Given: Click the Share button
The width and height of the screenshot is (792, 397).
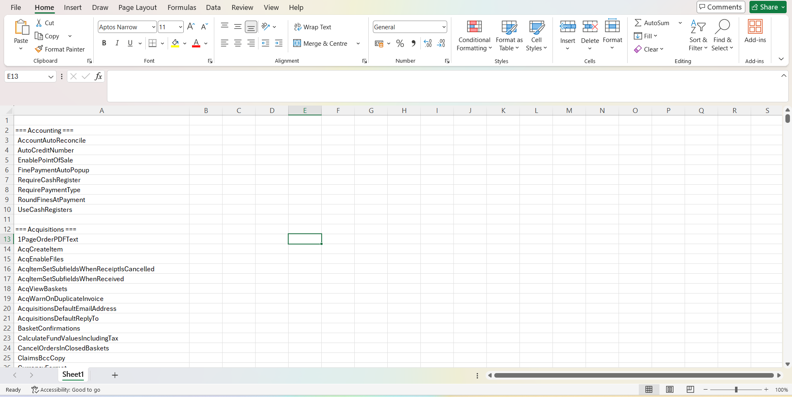Looking at the screenshot, I should click(768, 7).
